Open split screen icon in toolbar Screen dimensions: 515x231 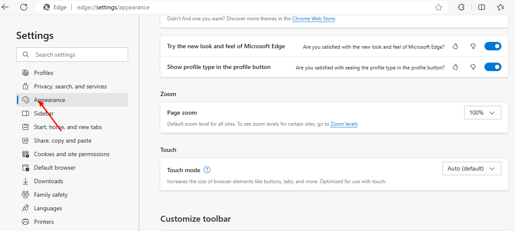[x=481, y=7]
